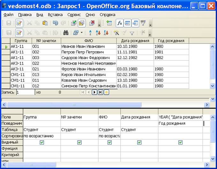Click the Add Table icon
217x169 pixels.
pyautogui.click(x=109, y=23)
